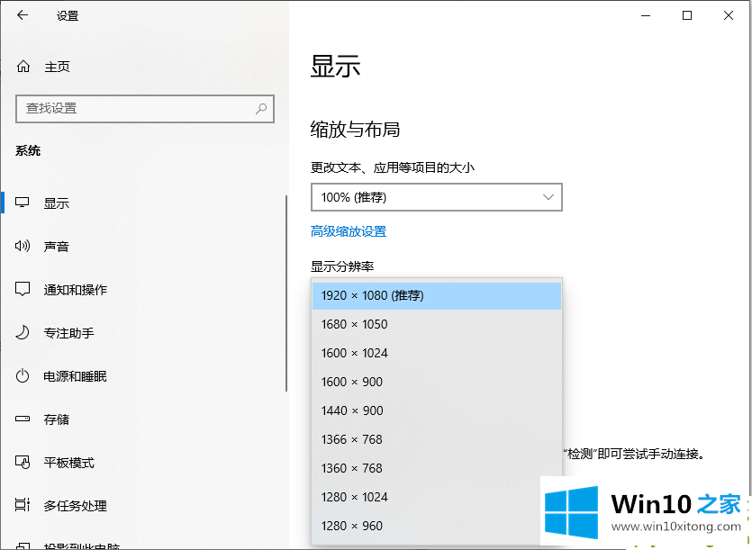Screen dimensions: 752x550
Task: Open the 主页 home page
Action: click(x=144, y=67)
